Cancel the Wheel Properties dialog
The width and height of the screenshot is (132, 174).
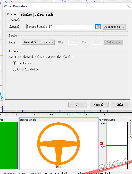click(99, 105)
